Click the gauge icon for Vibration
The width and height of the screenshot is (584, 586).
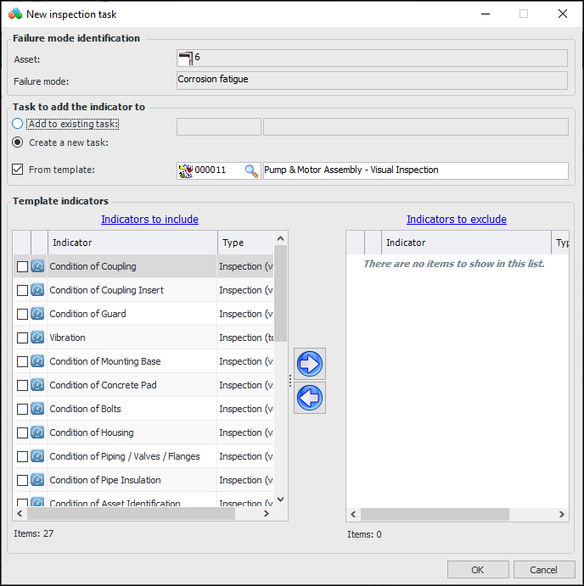click(x=37, y=338)
